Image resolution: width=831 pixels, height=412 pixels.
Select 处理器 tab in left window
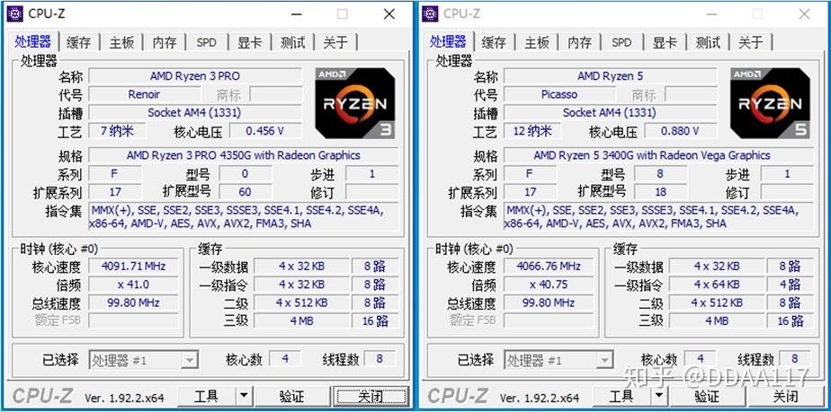(33, 41)
